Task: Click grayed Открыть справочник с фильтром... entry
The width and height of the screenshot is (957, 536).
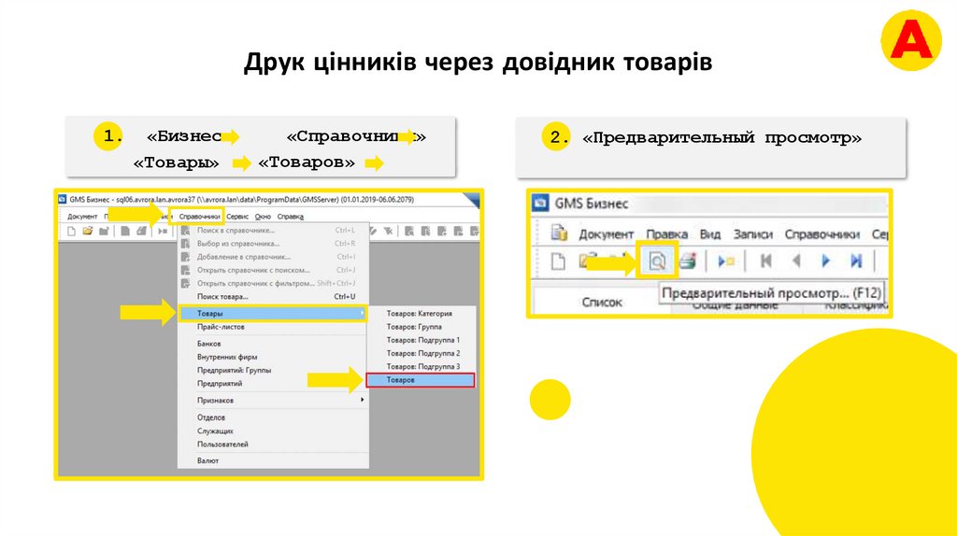Action: [x=274, y=284]
